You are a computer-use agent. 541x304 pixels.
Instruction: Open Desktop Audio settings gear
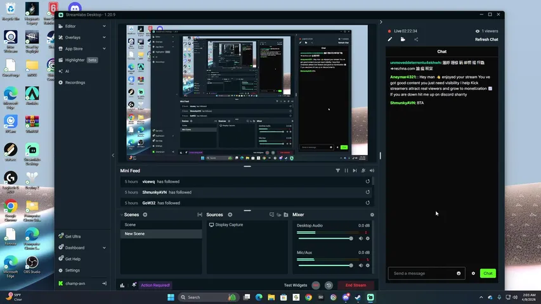pos(368,239)
